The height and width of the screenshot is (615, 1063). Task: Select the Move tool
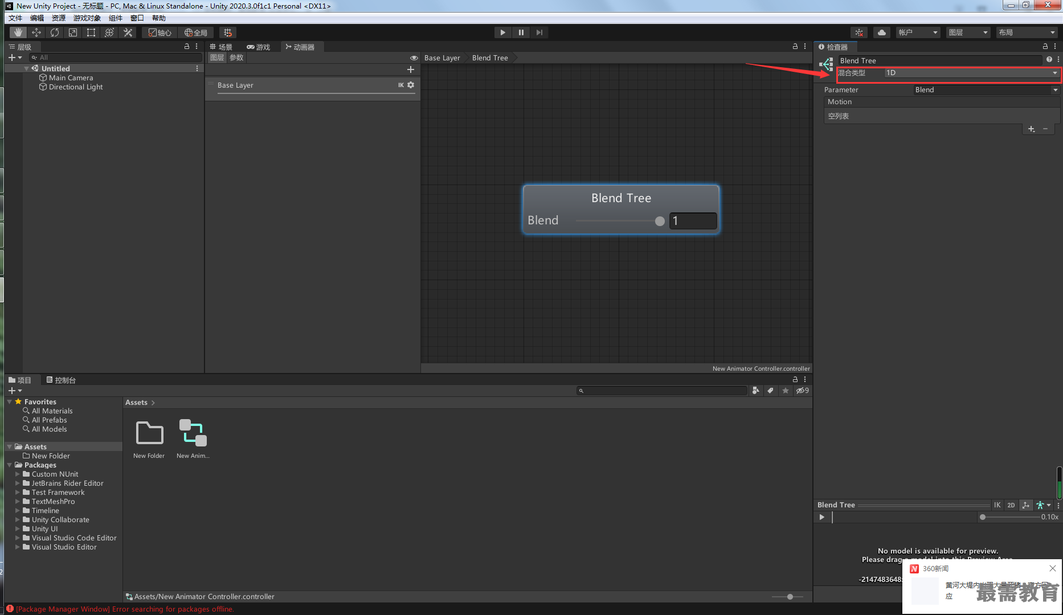tap(36, 32)
